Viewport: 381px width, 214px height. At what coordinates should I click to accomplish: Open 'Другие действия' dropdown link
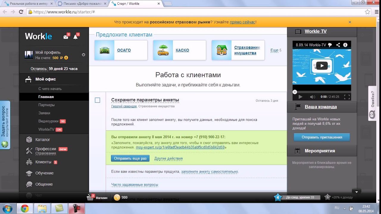[x=168, y=158]
